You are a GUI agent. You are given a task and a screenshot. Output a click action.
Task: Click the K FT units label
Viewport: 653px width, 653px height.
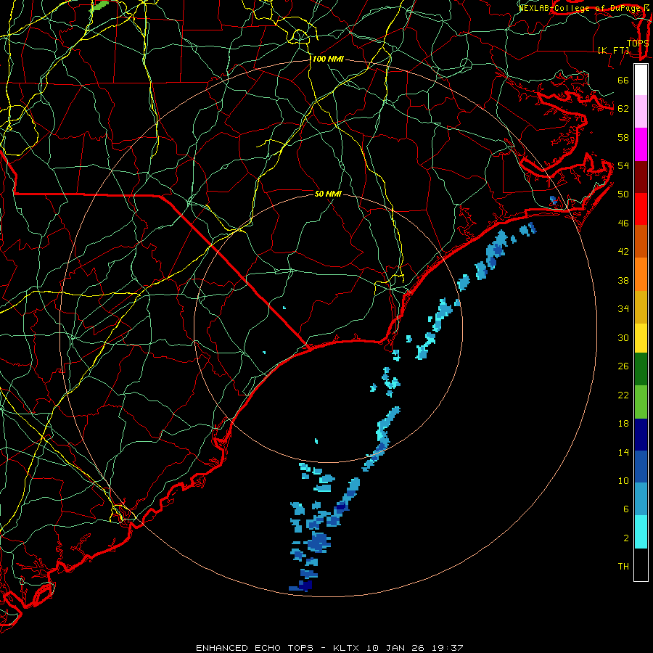coord(613,50)
